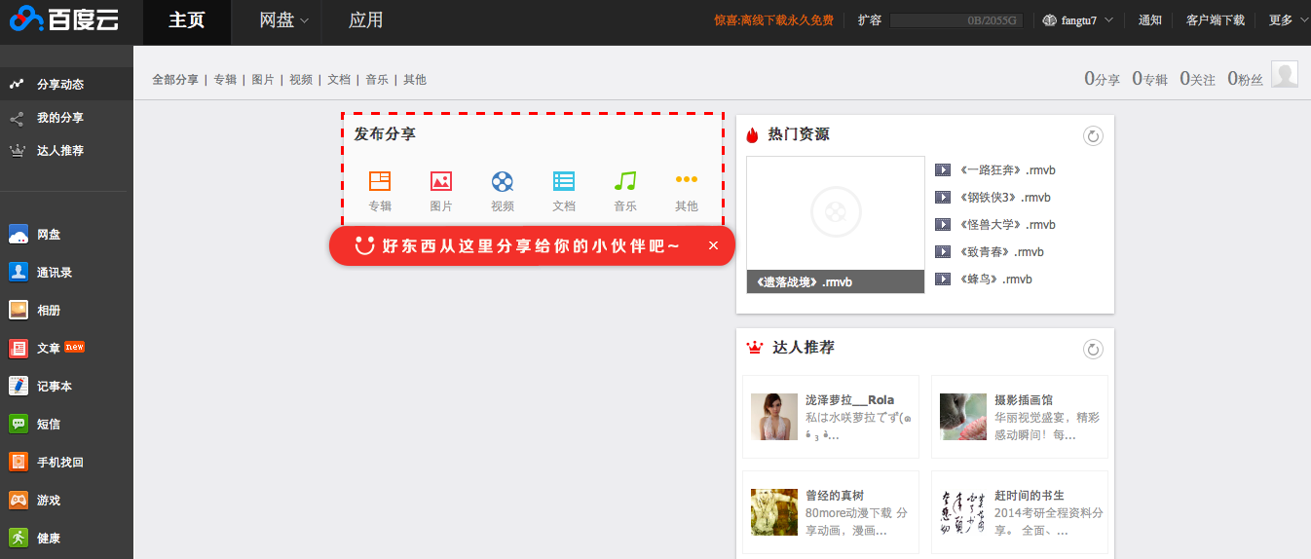1311x559 pixels.
Task: Filter by 全部分享
Action: point(175,80)
